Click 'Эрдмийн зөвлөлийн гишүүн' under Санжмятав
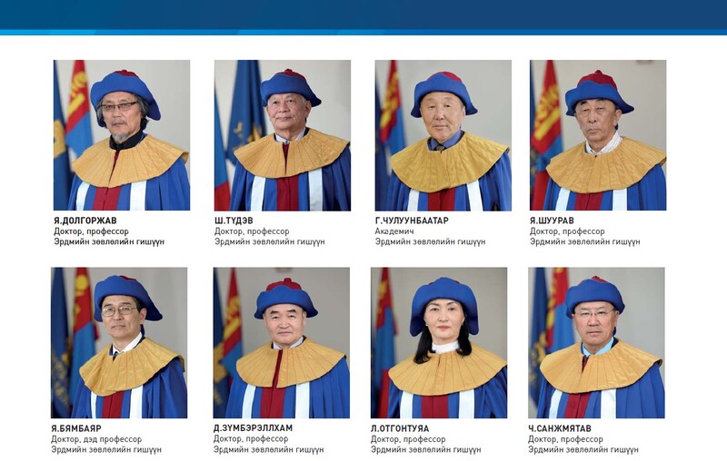Viewport: 727px width, 461px height. point(583,449)
